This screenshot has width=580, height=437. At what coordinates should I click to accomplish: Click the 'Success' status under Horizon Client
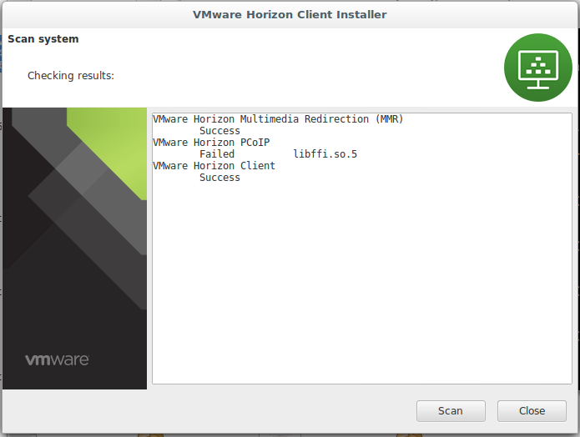219,178
